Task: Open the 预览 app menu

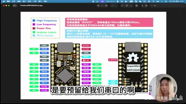Action: pos(8,1)
